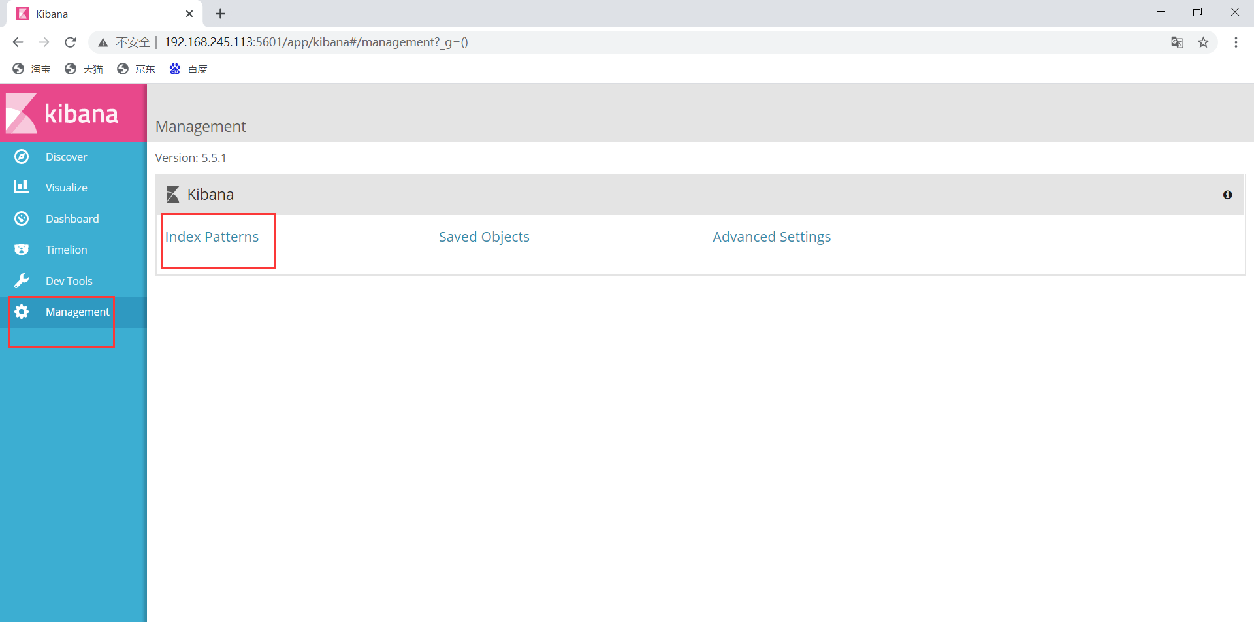Reload the page with refresh icon
The image size is (1254, 622).
coord(71,42)
